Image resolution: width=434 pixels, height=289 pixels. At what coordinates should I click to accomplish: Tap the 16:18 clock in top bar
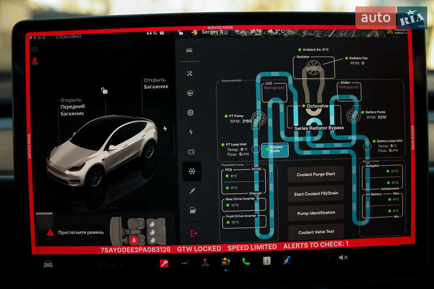coord(256,31)
